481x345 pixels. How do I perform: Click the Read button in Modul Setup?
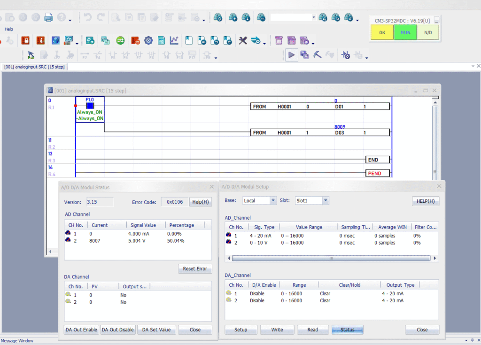click(312, 330)
